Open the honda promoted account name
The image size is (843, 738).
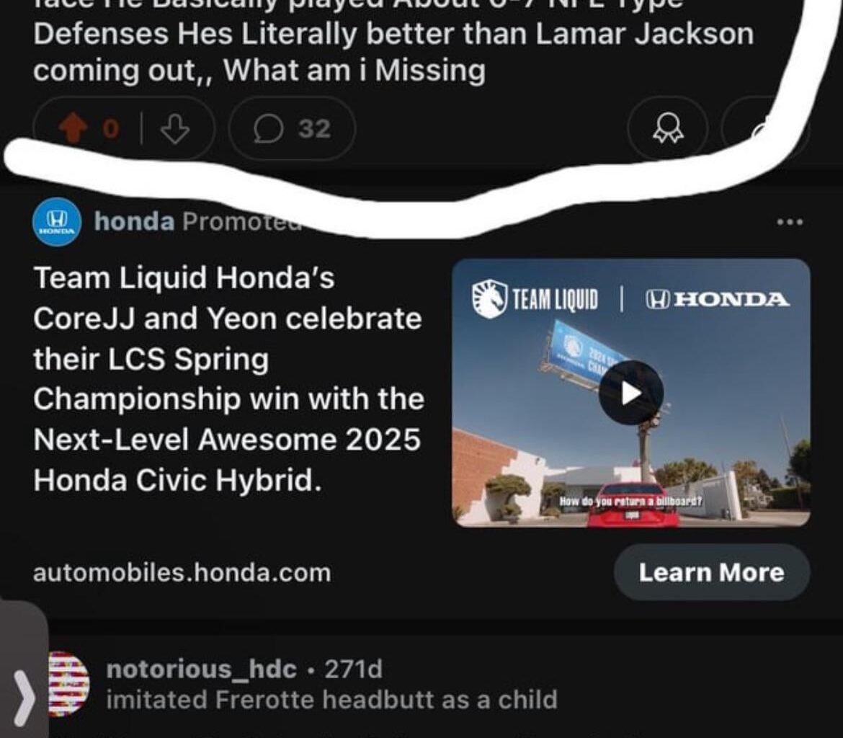click(135, 221)
